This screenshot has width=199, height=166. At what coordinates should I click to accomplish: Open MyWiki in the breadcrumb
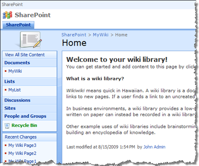(x=101, y=35)
